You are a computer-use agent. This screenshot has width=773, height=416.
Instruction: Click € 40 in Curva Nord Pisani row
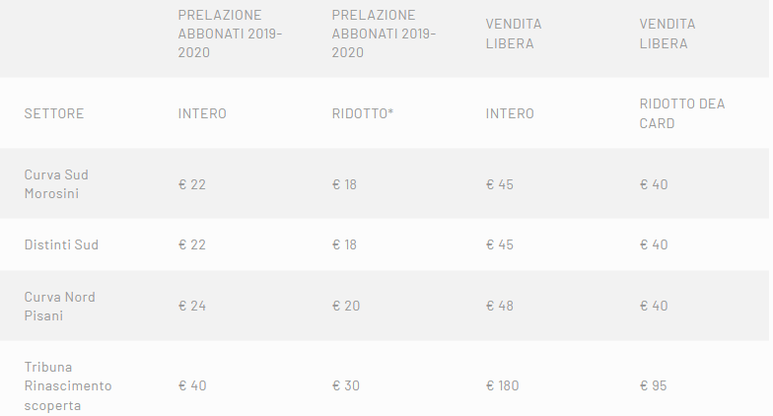654,306
